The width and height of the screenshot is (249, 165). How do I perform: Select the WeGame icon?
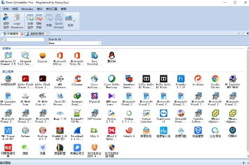(x=25, y=130)
